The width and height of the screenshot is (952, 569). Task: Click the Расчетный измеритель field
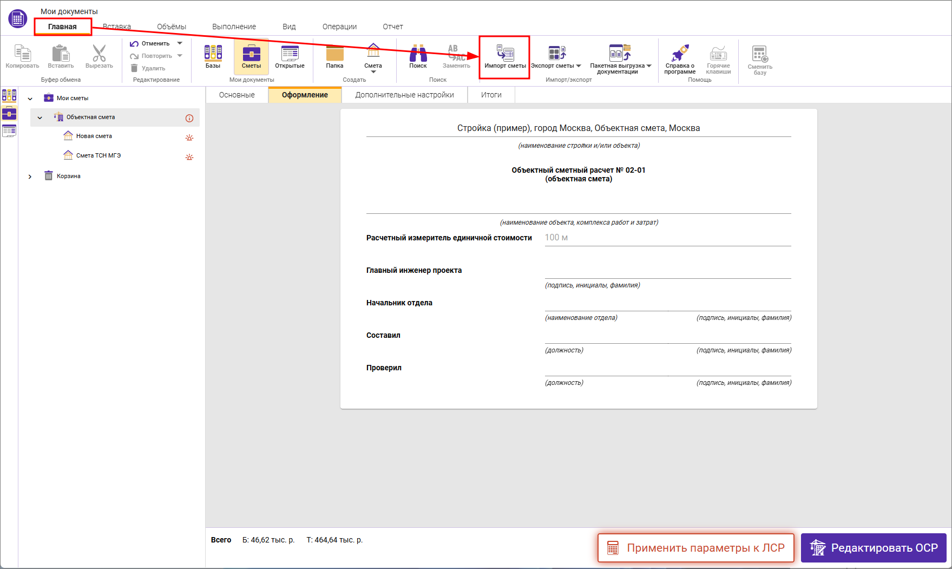point(667,238)
